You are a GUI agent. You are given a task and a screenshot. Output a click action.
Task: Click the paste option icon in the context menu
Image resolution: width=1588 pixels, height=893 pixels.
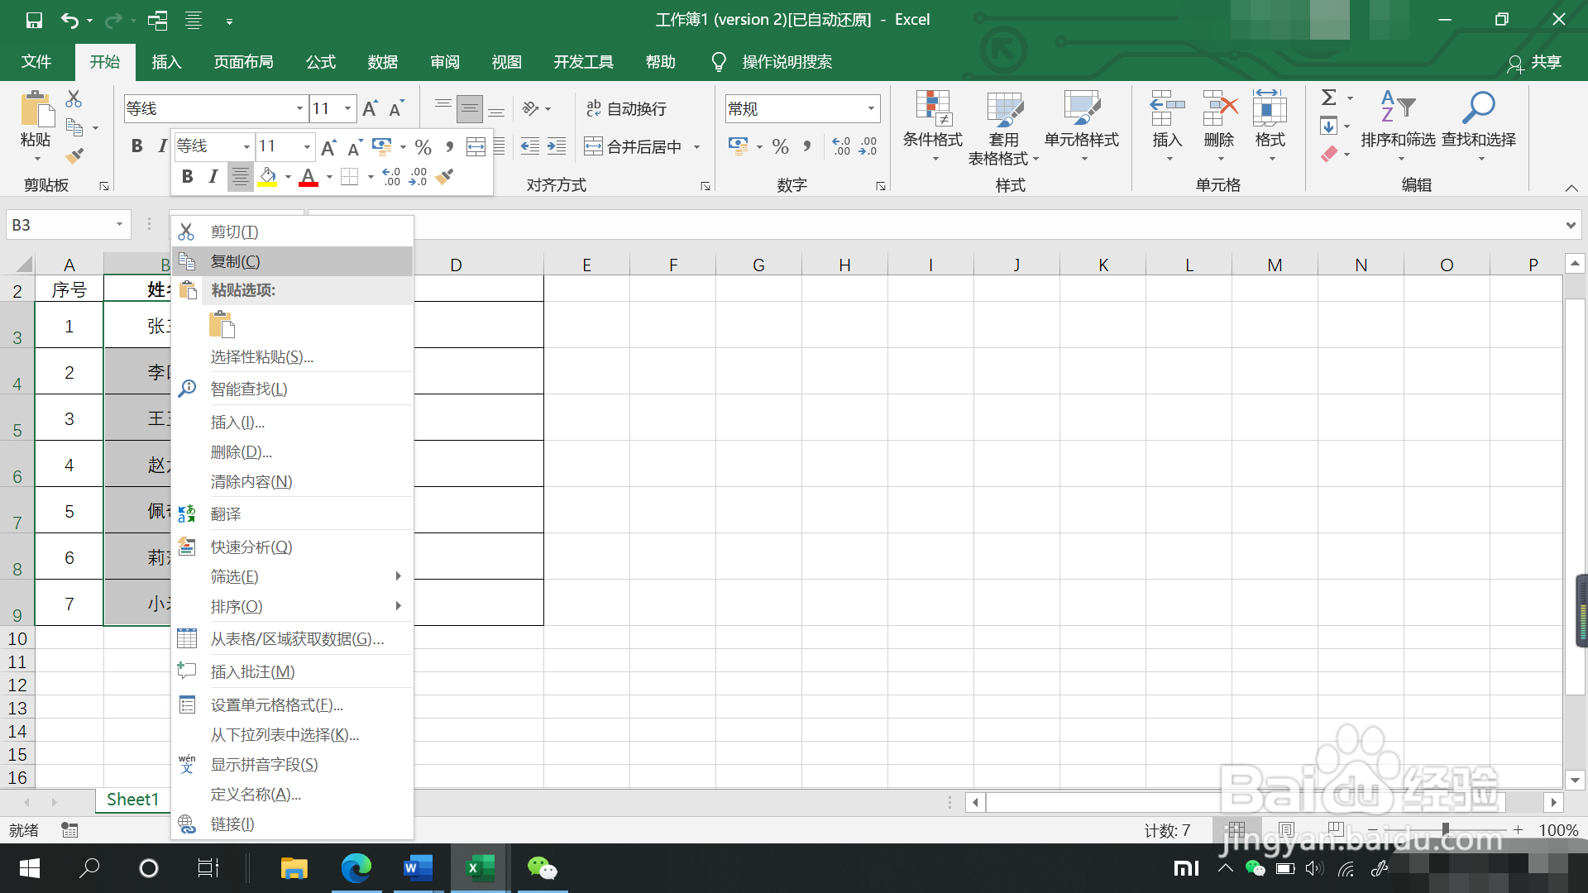pyautogui.click(x=222, y=324)
